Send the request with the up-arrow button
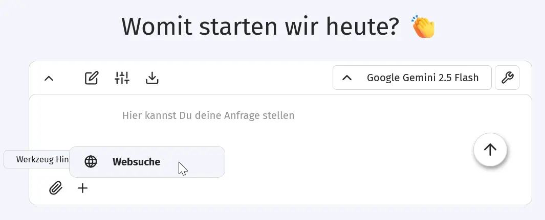This screenshot has width=545, height=220. [490, 150]
